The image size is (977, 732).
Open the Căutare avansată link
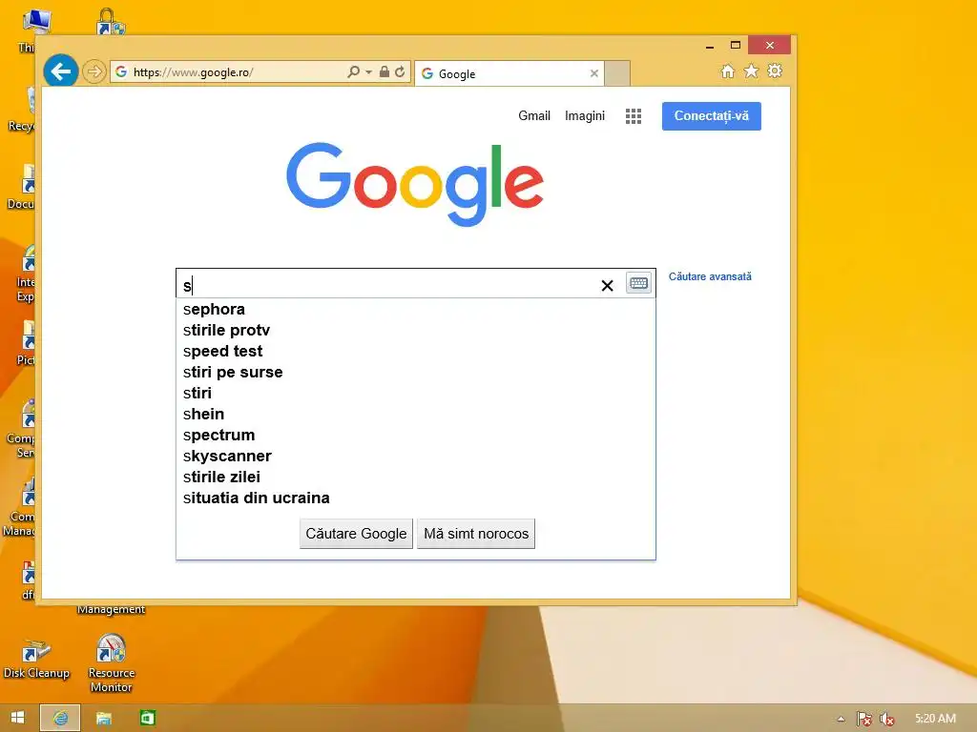[x=710, y=276]
